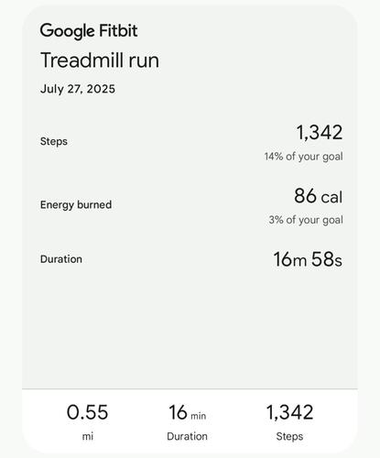This screenshot has height=458, width=380.
Task: Click the empty area below Duration row
Action: coord(190,328)
